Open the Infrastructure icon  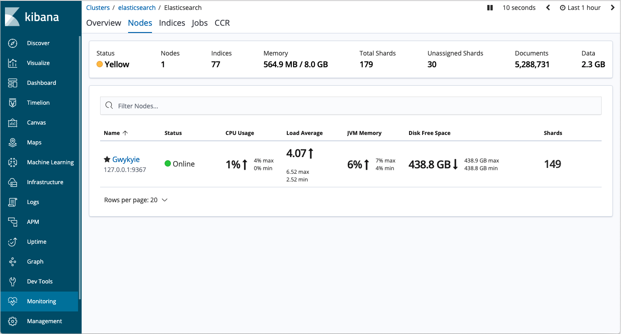tap(13, 182)
